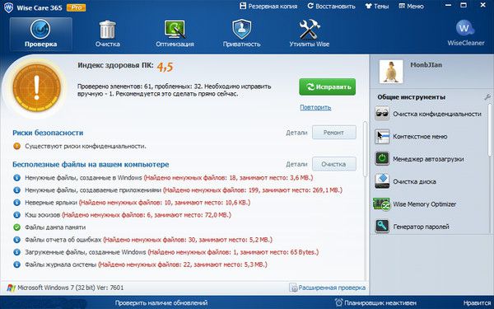
Task: Click the main results list scrollbar
Action: pos(366,148)
